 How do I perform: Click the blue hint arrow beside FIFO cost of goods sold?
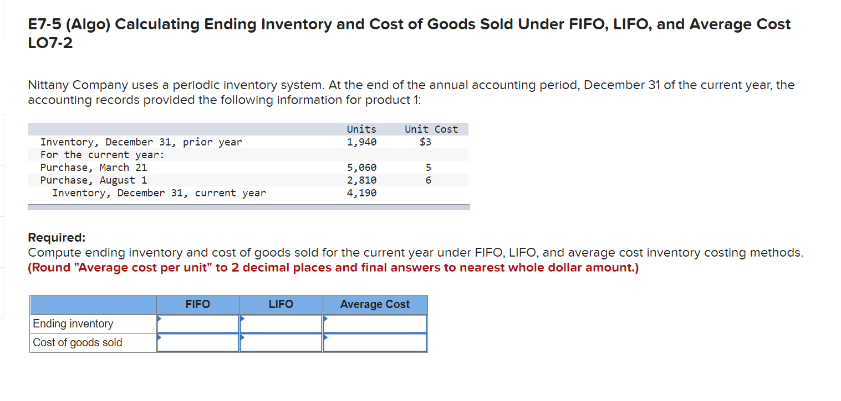[x=160, y=338]
